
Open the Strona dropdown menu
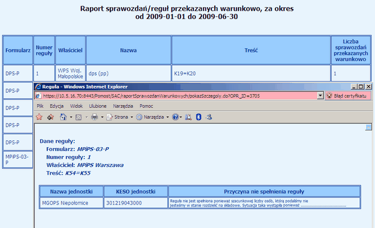121,117
